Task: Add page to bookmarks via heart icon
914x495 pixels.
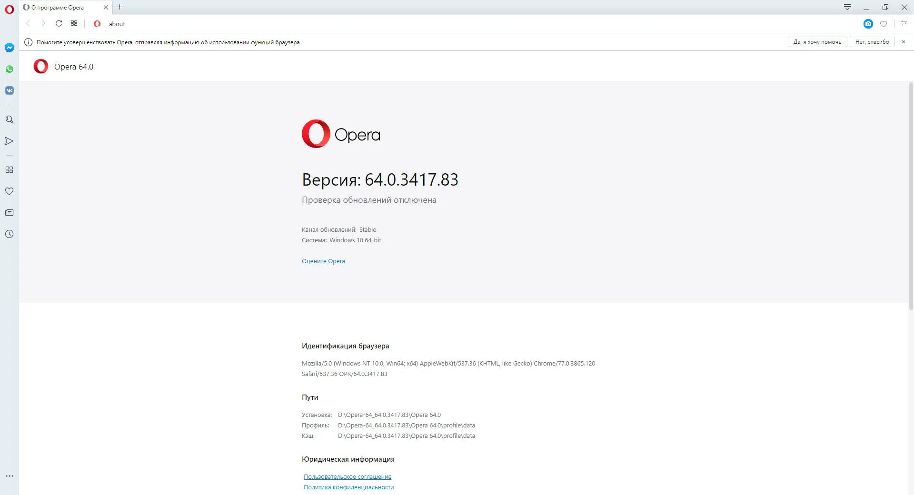Action: click(x=884, y=24)
